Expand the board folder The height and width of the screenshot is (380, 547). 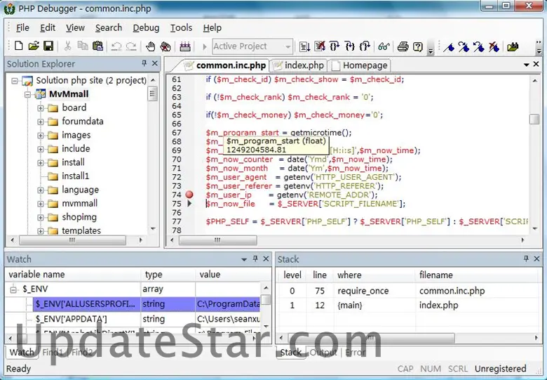pos(41,108)
